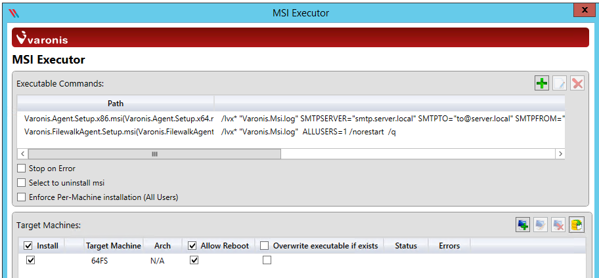Delete the selected executable command
The height and width of the screenshot is (278, 599).
pyautogui.click(x=577, y=83)
